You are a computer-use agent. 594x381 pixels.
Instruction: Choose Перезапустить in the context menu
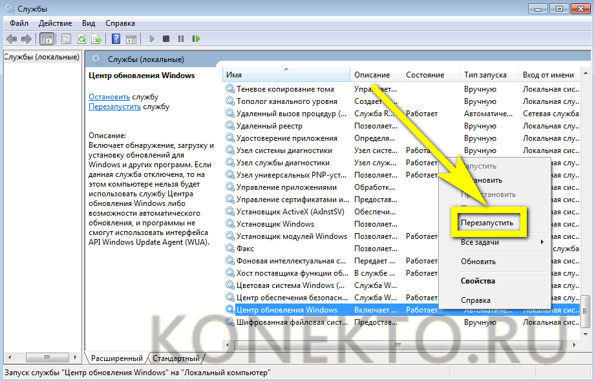point(487,223)
